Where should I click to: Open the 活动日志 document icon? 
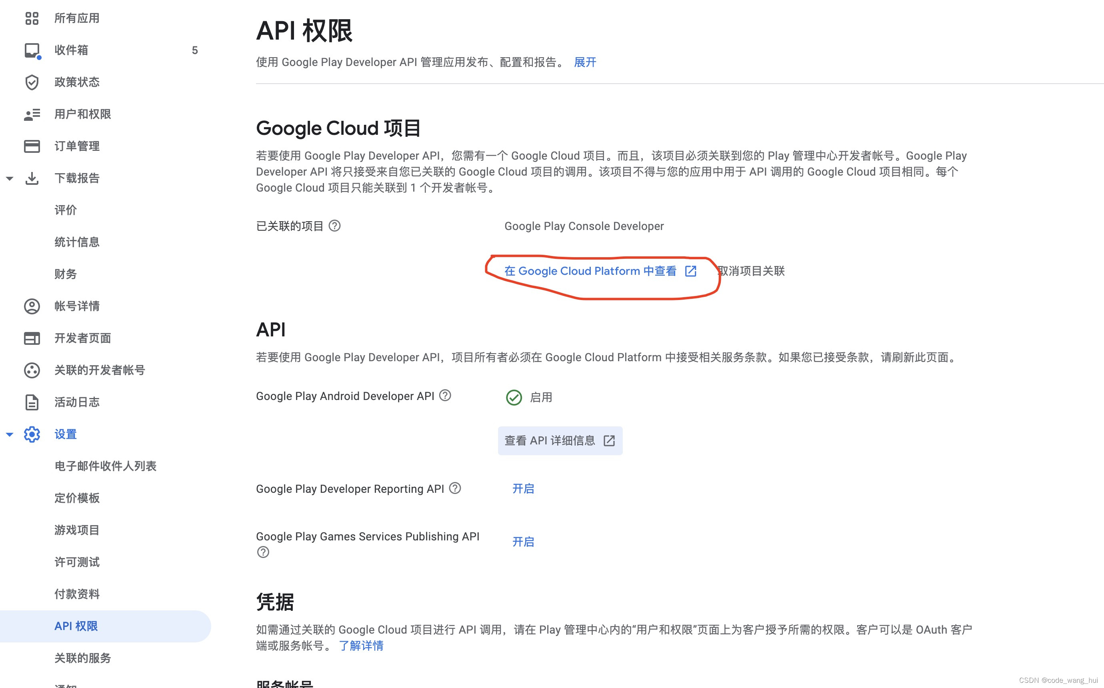[32, 402]
